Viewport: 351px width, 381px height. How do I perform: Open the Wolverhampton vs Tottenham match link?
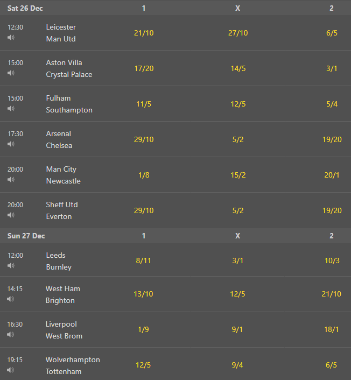73,365
